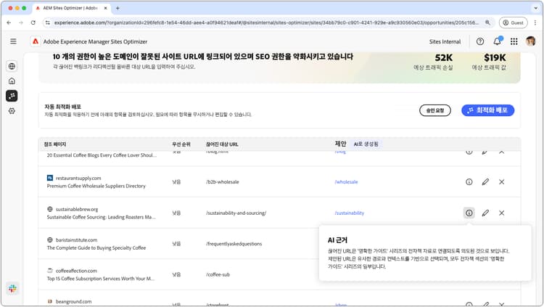Reload the browser page

33,22
